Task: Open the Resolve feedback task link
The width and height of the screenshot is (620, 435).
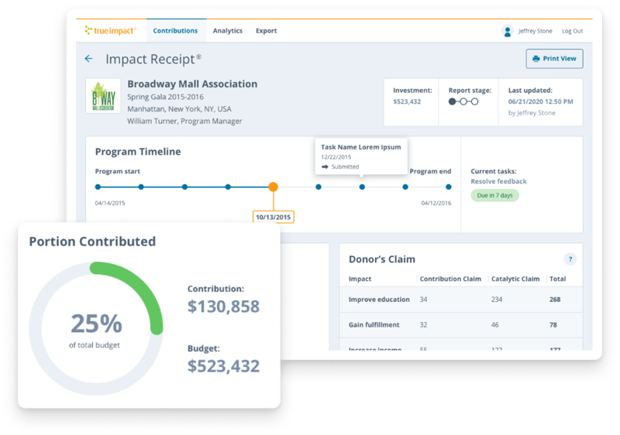Action: click(498, 181)
